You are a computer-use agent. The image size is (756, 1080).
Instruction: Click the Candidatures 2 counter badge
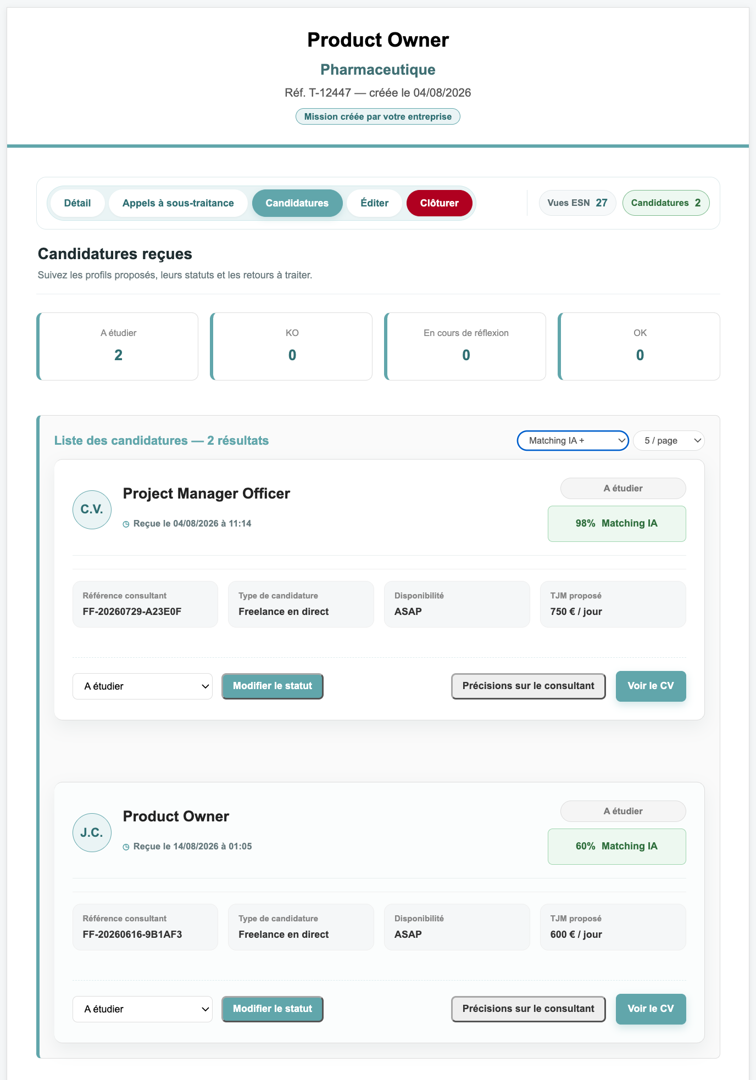click(666, 203)
